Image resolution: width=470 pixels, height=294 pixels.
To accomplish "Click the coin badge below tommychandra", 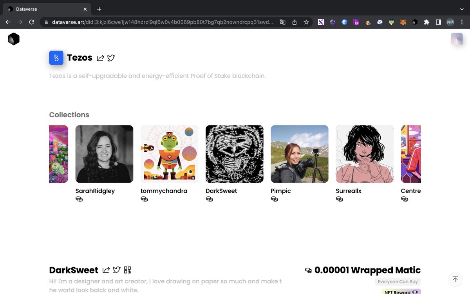I will pyautogui.click(x=144, y=199).
